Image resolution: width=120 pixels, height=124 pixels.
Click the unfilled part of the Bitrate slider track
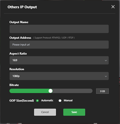coord(72,91)
